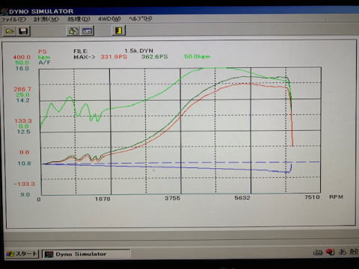Click the IME pad keyboard tray icon
Screen dimensions: 359x269
(x=318, y=253)
